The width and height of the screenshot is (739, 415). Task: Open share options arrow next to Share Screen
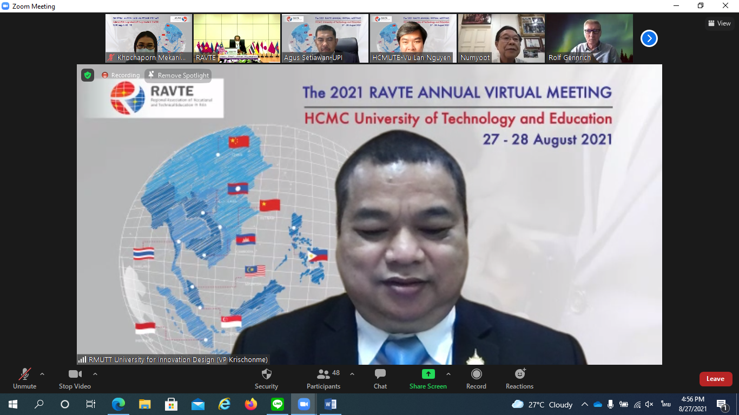(x=448, y=374)
